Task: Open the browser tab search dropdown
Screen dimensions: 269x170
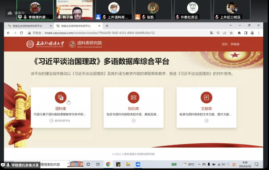Action: (231, 25)
